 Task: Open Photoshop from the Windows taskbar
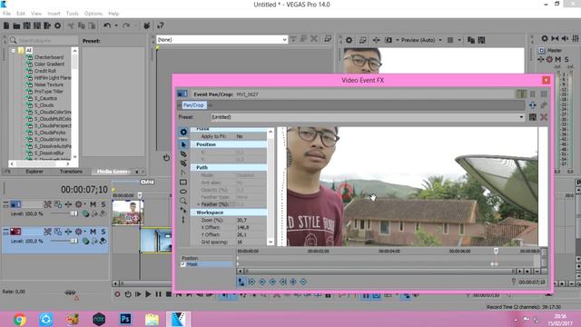click(125, 319)
